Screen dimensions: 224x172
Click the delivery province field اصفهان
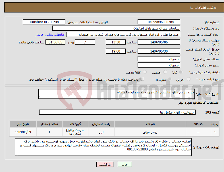click(159, 59)
